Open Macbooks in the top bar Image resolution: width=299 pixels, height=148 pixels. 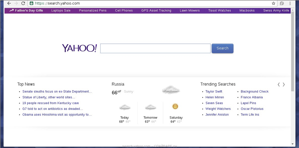coord(247,10)
